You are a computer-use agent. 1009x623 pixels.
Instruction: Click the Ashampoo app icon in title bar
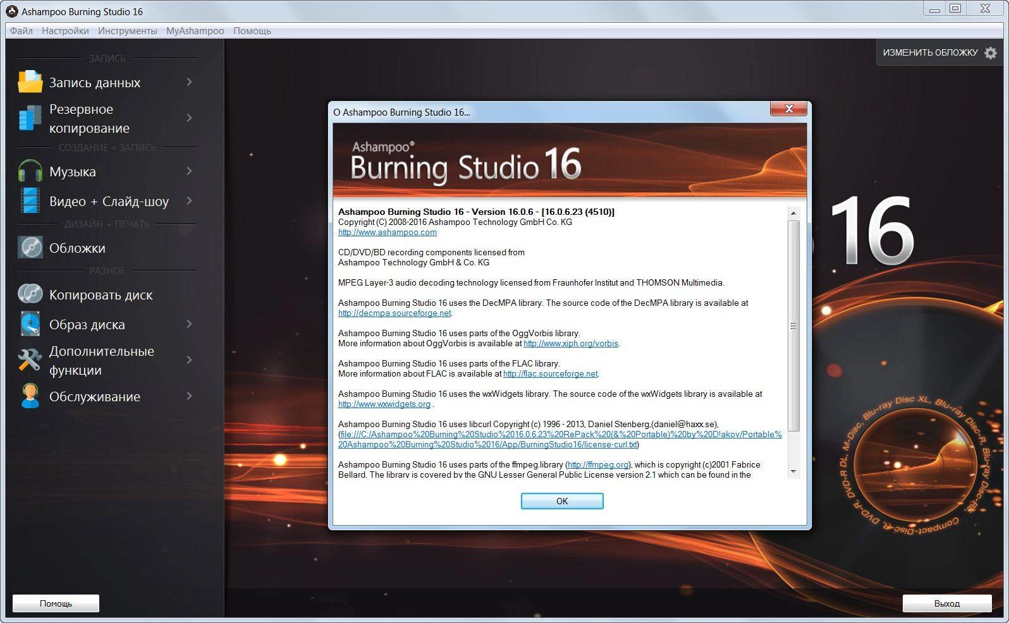[x=11, y=11]
